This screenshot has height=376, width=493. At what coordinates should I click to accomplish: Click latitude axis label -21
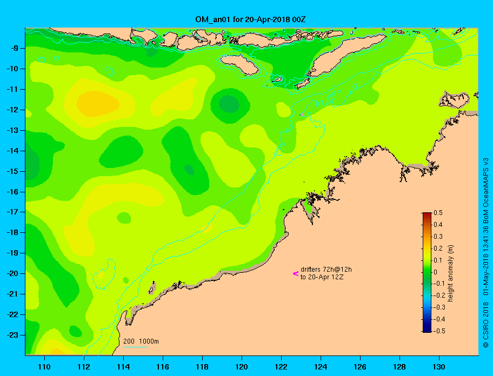(x=12, y=294)
